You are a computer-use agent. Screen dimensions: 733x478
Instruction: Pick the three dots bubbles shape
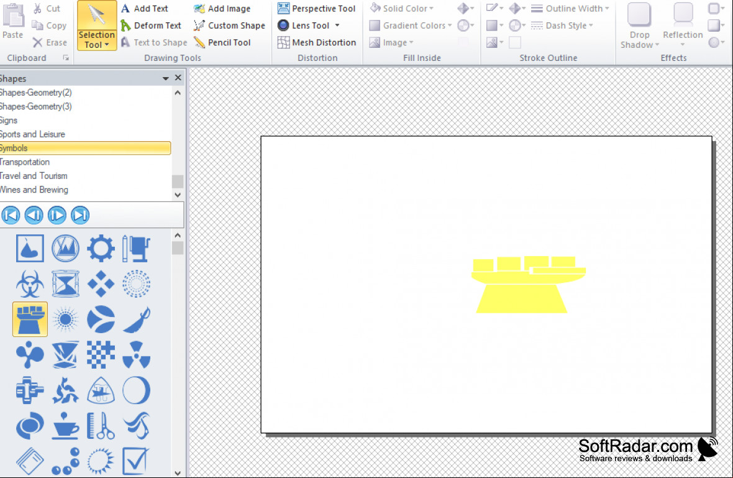(x=65, y=461)
